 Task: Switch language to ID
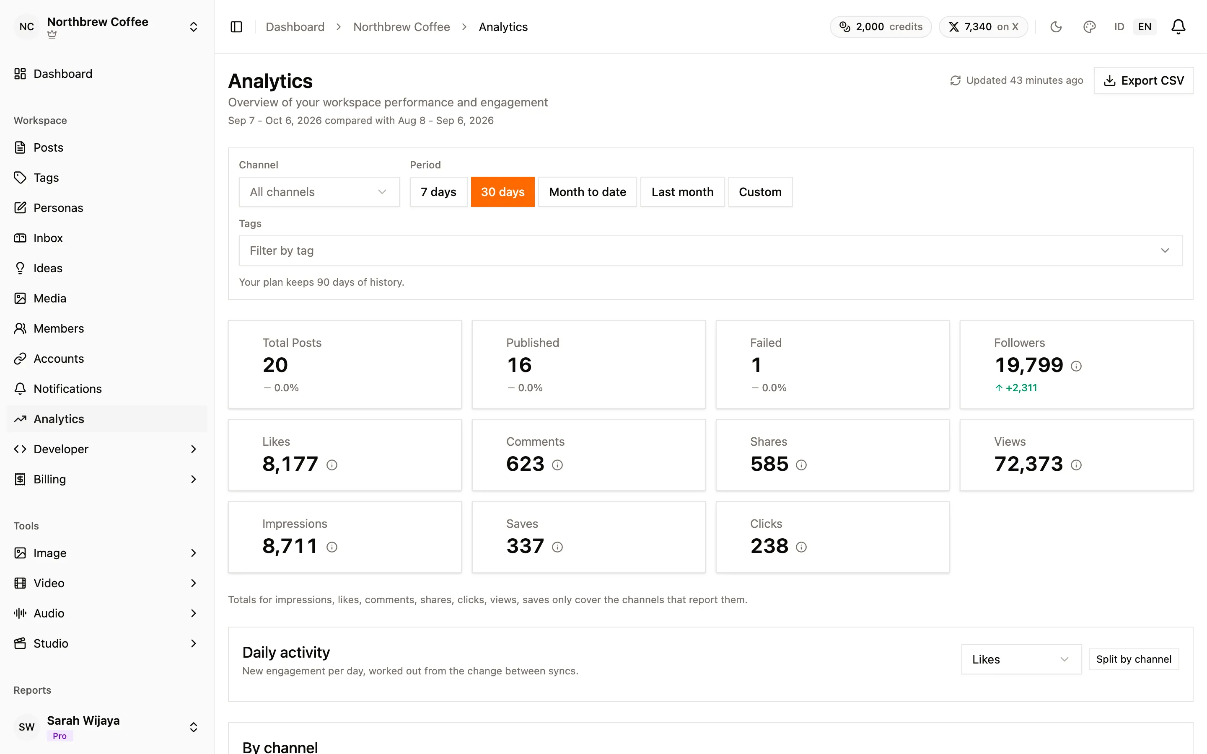tap(1119, 27)
